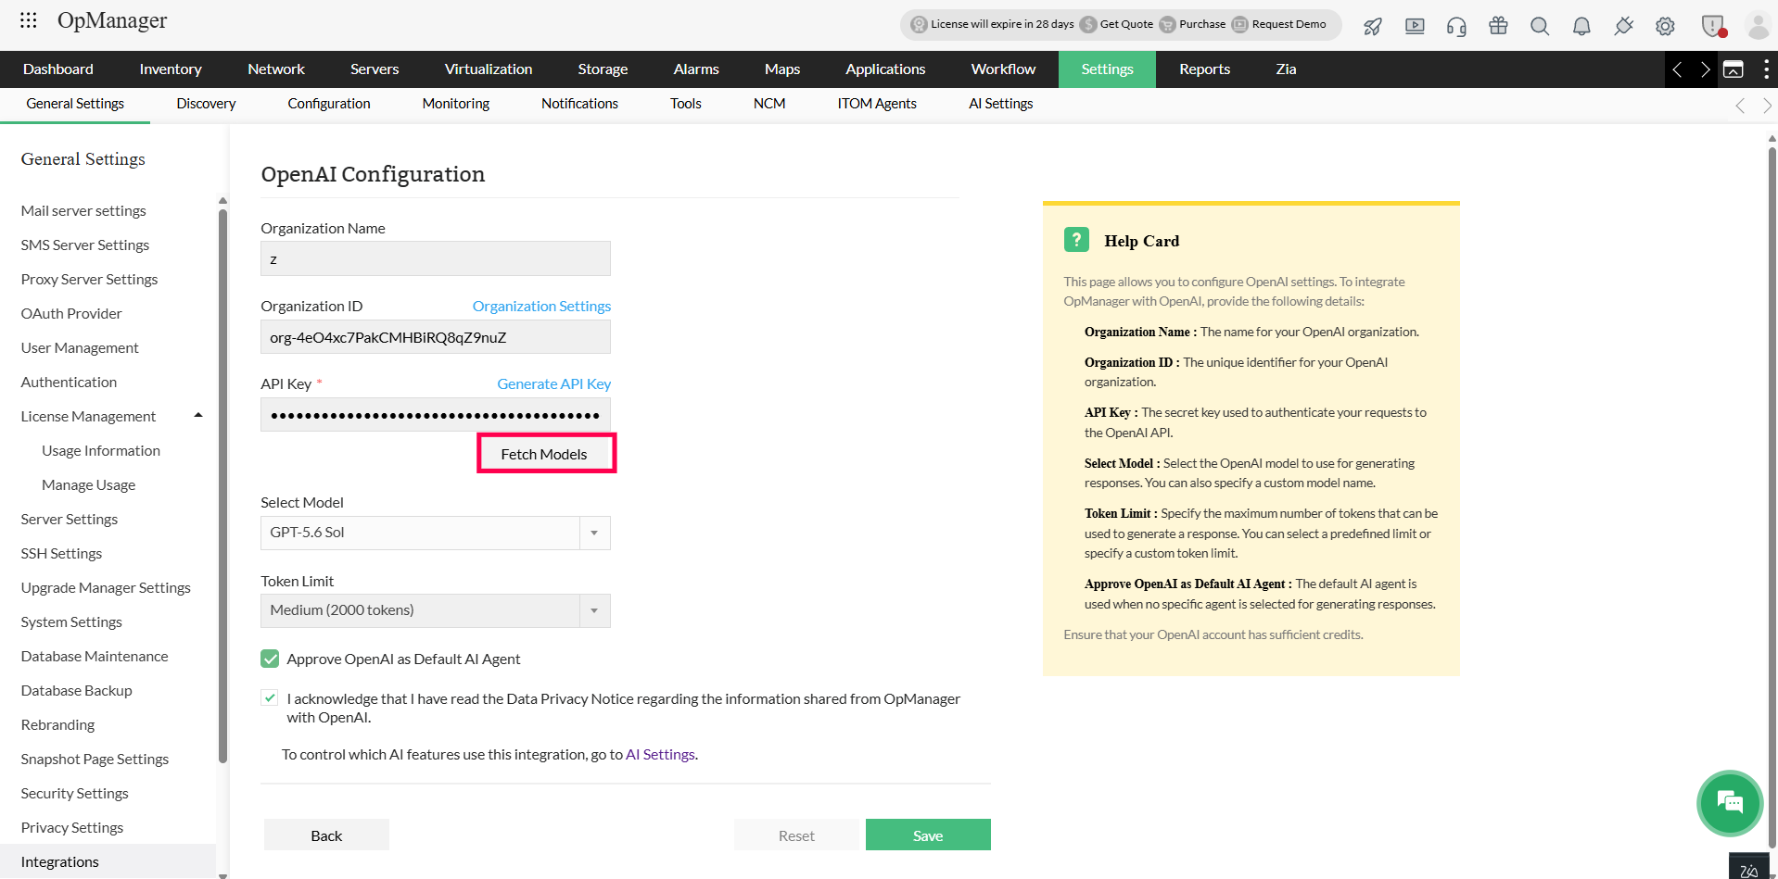Uncheck Approve OpenAI as Default AI Agent
The height and width of the screenshot is (879, 1778).
[270, 659]
